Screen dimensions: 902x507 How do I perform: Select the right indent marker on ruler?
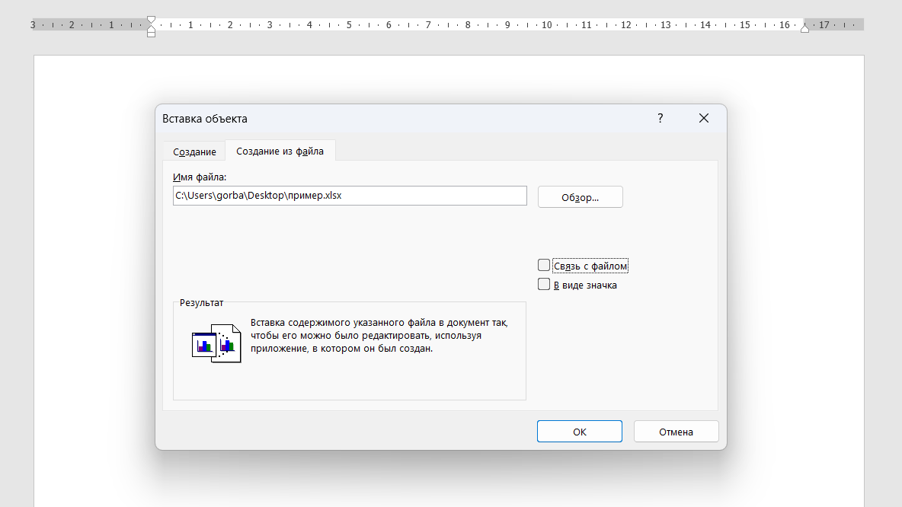tap(804, 29)
